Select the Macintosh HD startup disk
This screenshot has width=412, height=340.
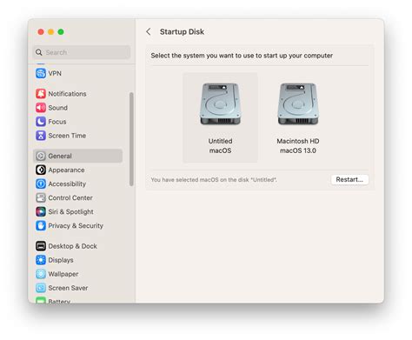click(298, 117)
